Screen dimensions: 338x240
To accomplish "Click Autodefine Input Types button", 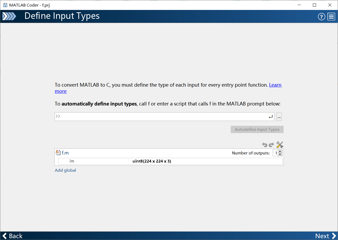I will [x=257, y=129].
